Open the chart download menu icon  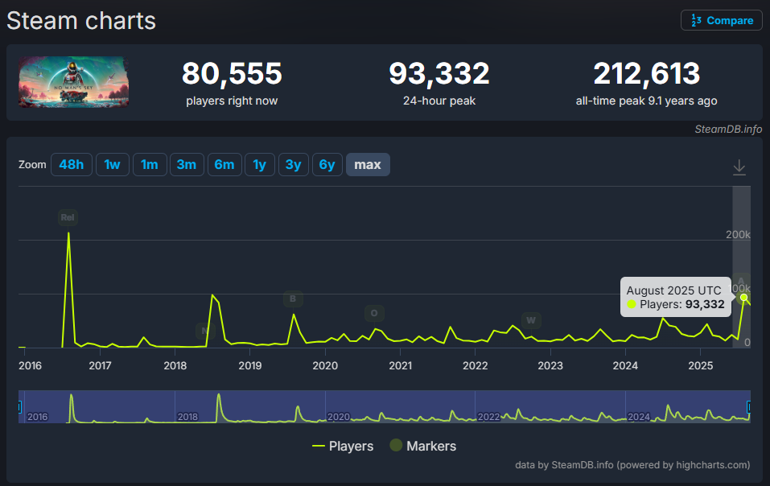tap(739, 167)
